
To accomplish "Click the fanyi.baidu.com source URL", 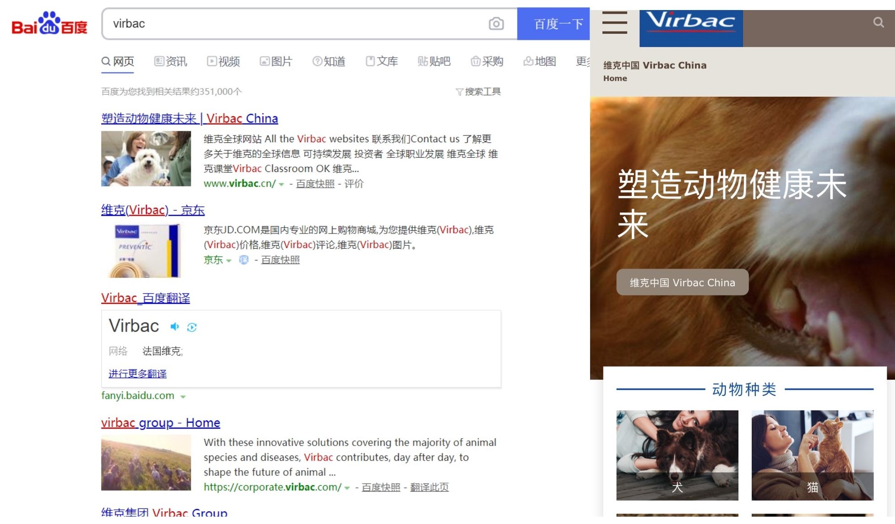I will pos(138,396).
